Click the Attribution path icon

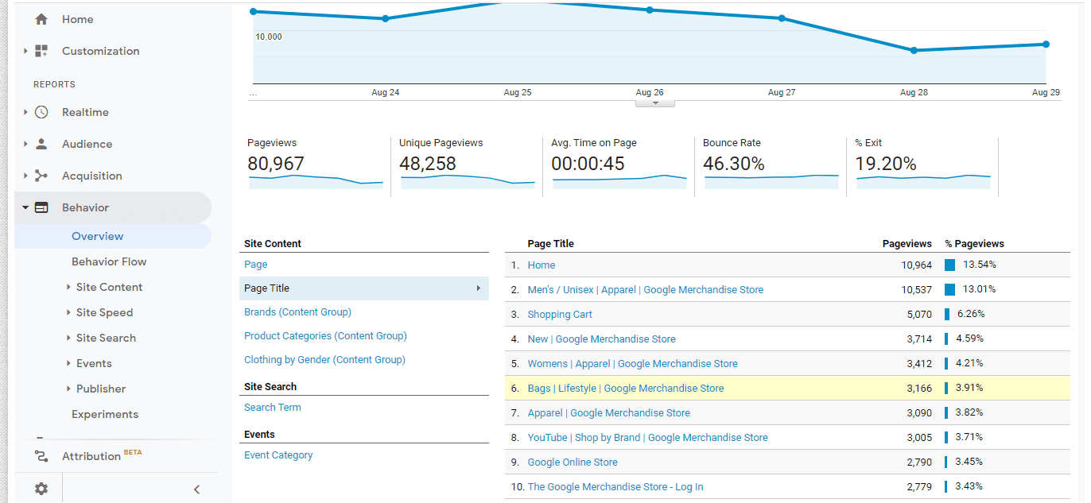coord(41,456)
